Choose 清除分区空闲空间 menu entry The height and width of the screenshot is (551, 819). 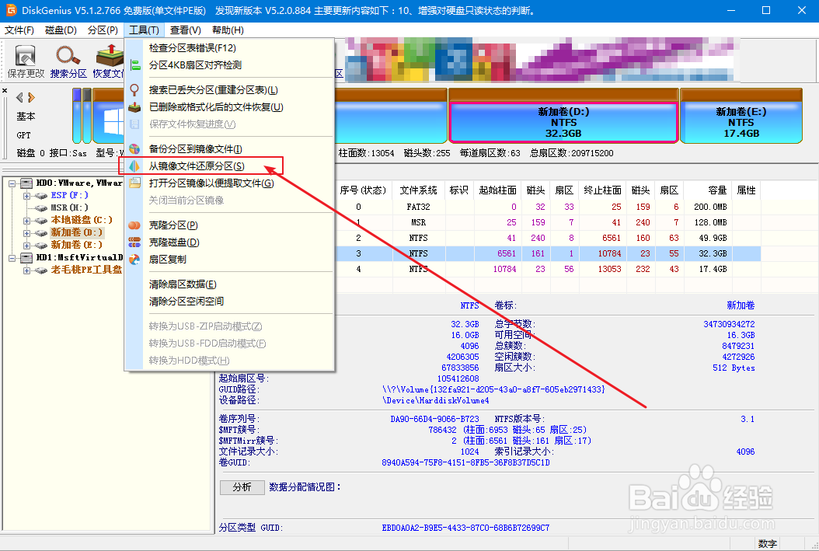tap(229, 302)
